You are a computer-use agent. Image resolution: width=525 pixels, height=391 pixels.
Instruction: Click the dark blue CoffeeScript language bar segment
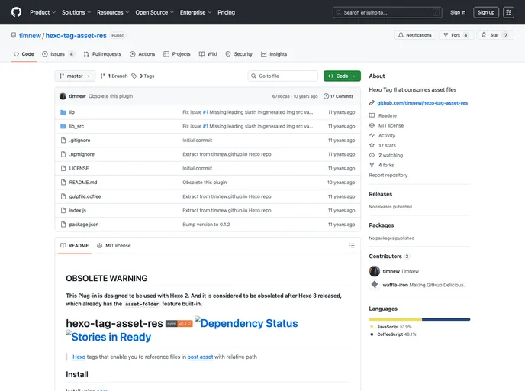pyautogui.click(x=446, y=319)
